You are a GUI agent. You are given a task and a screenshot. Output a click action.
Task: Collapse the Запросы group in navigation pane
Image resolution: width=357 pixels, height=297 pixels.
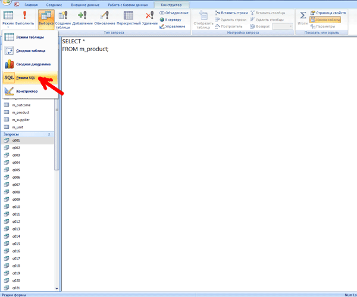(49, 135)
